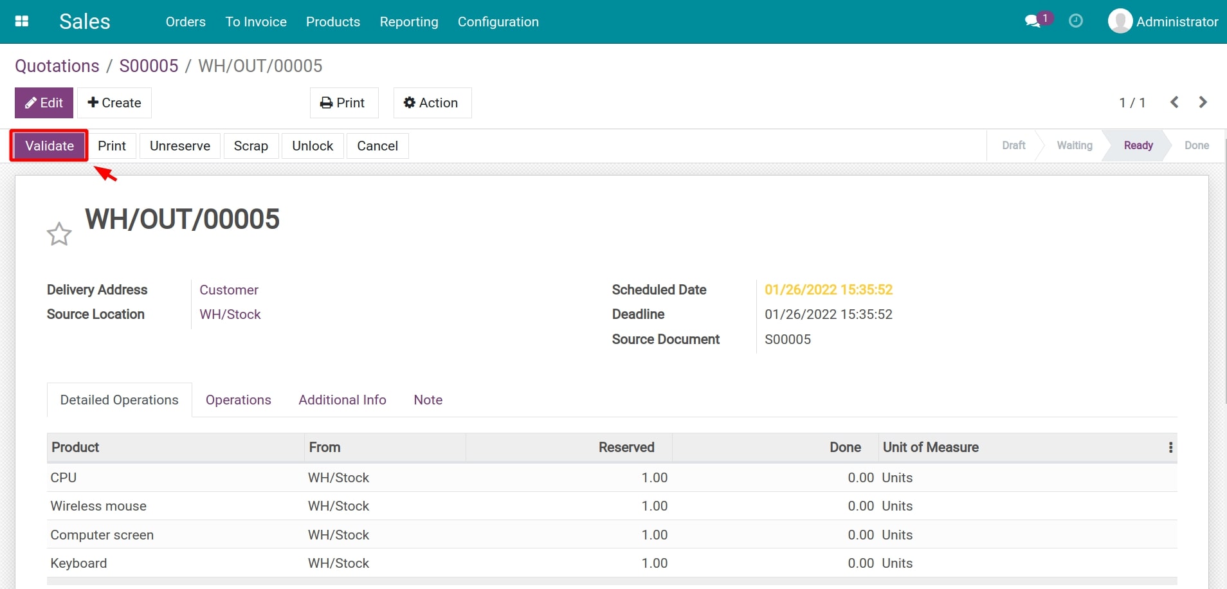Open the Reporting menu
1227x589 pixels.
click(x=409, y=22)
